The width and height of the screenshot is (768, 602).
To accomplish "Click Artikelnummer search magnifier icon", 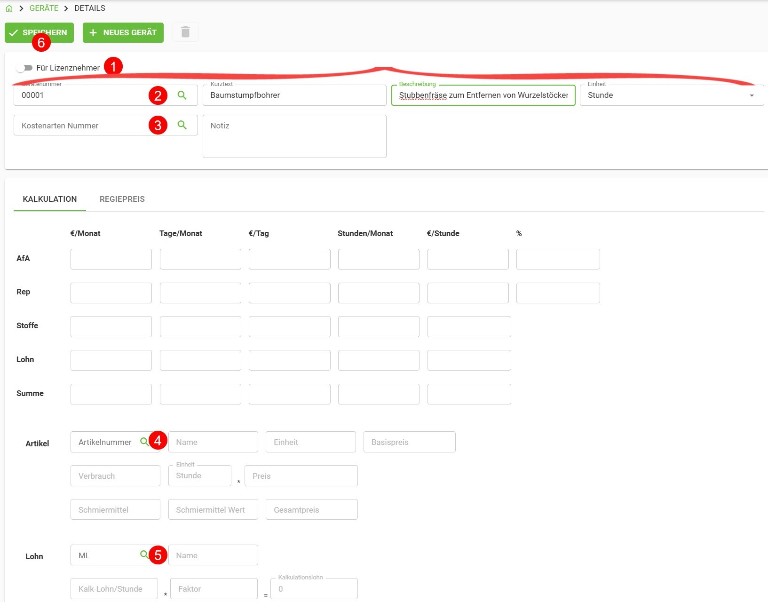I will [x=144, y=442].
